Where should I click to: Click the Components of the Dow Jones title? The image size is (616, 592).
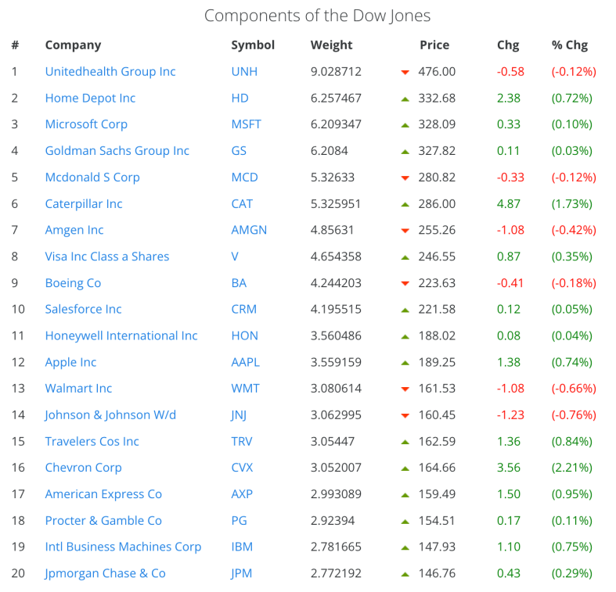[318, 16]
